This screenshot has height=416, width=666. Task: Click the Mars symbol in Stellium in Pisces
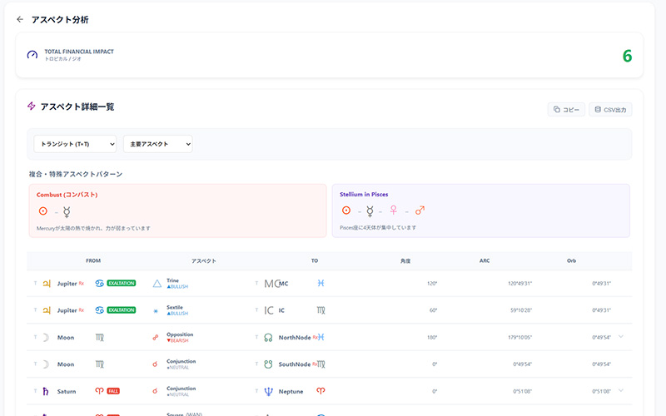pyautogui.click(x=420, y=211)
